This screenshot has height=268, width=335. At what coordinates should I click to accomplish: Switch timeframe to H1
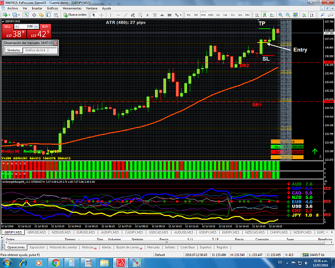(x=218, y=15)
